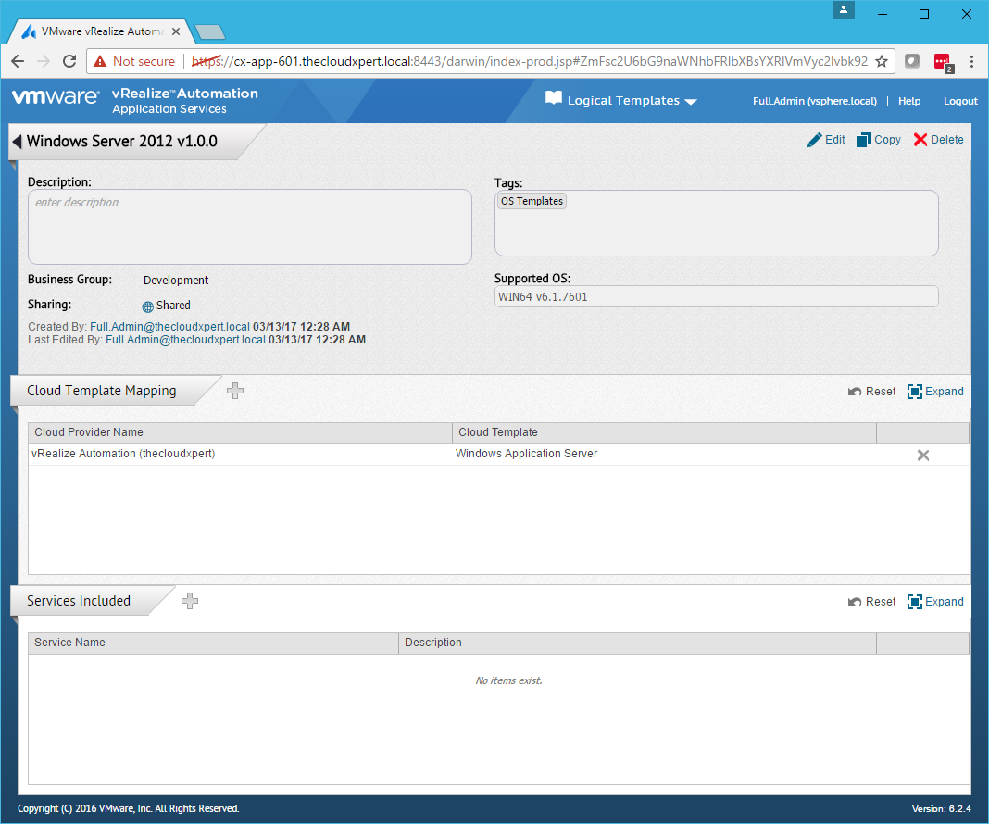Select the VMware vRealize Automation browser tab
The image size is (989, 824).
(x=100, y=31)
